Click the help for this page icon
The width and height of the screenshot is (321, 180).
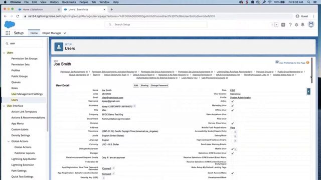pyautogui.click(x=307, y=62)
